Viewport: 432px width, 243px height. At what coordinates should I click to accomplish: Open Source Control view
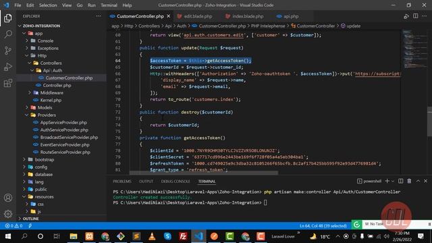(8, 51)
